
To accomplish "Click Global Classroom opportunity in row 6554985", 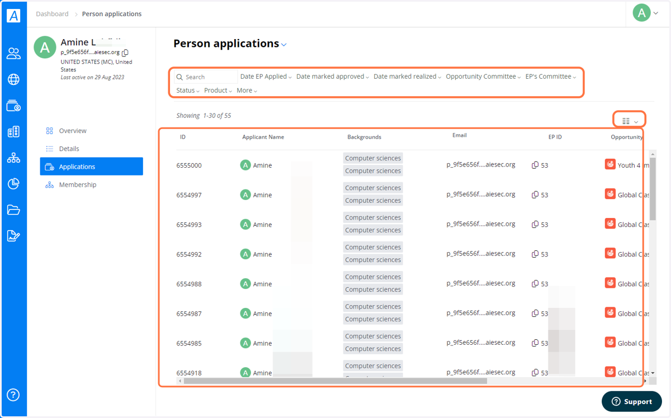I will 633,343.
